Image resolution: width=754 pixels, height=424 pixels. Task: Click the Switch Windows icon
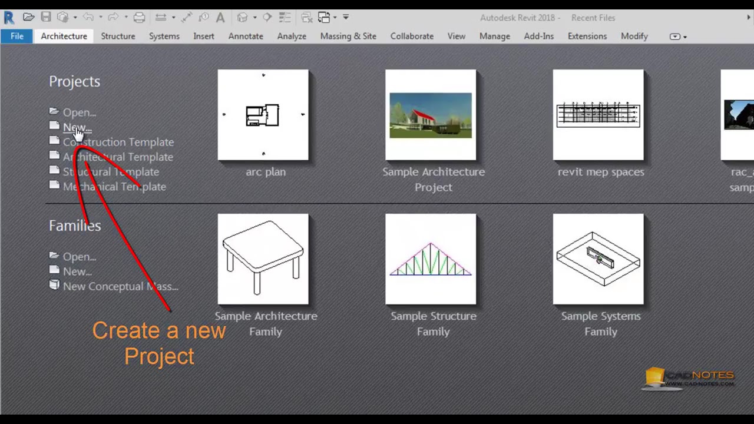[x=324, y=18]
